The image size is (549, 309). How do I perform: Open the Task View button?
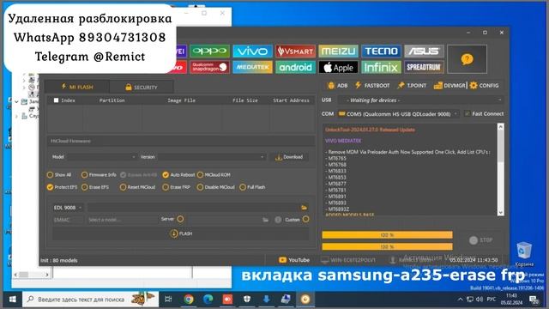point(168,300)
